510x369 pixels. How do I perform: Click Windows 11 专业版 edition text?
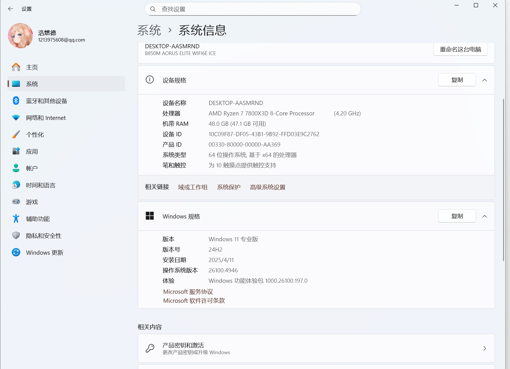233,239
